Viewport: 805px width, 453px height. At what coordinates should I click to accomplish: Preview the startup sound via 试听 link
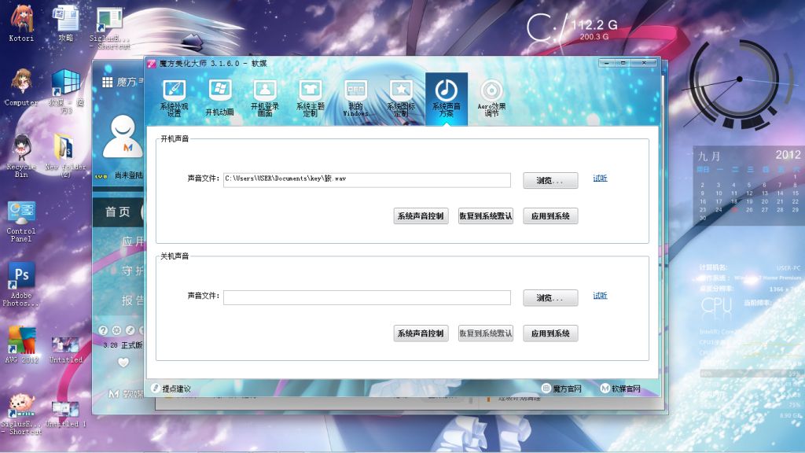coord(600,179)
